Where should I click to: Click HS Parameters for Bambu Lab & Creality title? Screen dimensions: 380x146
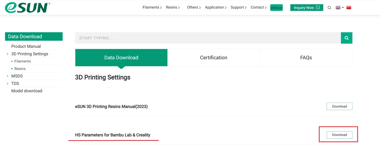(x=113, y=135)
